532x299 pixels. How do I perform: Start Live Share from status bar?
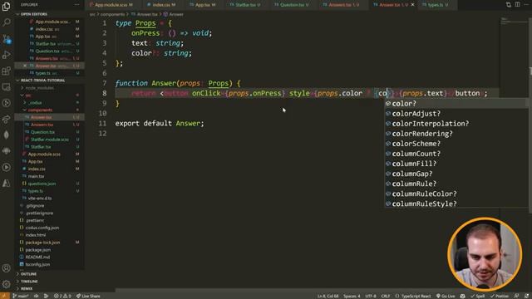point(88,296)
